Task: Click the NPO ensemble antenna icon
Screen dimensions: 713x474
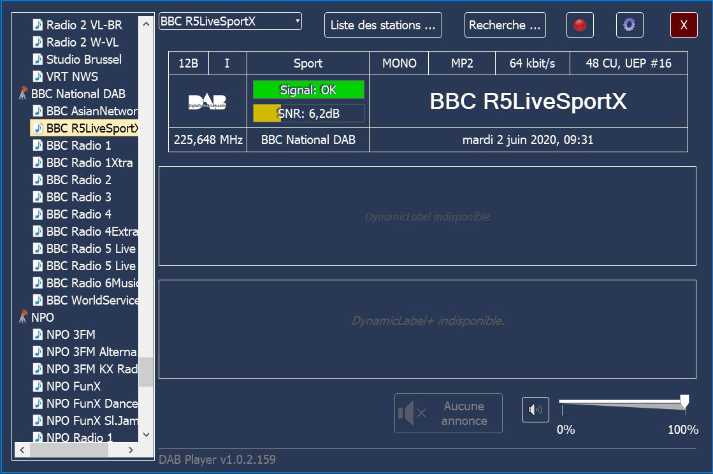Action: tap(23, 317)
